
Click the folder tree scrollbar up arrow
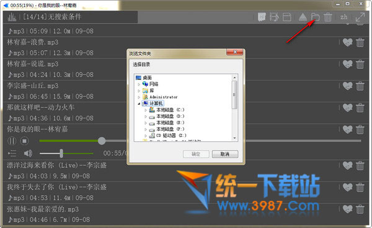(x=234, y=77)
